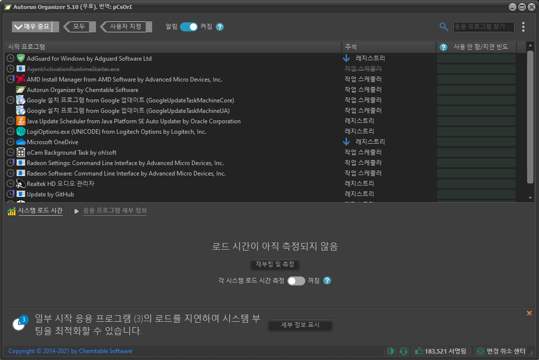Select the 매우 중요 filter
Image resolution: width=539 pixels, height=360 pixels.
tap(35, 26)
